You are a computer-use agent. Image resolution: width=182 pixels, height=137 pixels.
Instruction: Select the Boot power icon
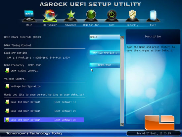point(112,16)
